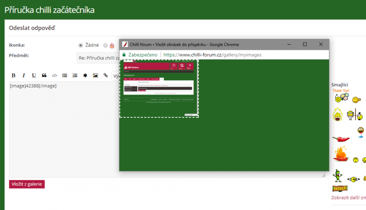The width and height of the screenshot is (366, 210).
Task: Insert image tag via picture icon
Action: pos(96,75)
